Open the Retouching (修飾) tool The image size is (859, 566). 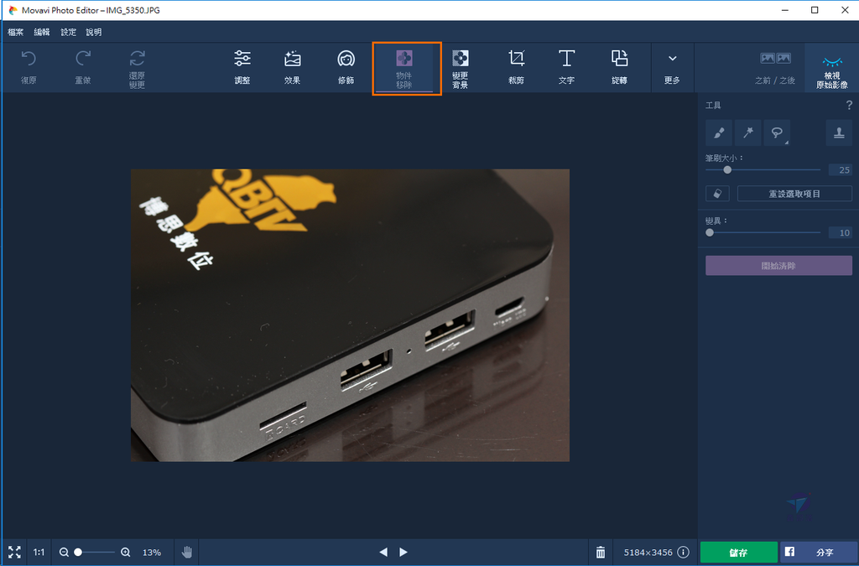tap(346, 67)
